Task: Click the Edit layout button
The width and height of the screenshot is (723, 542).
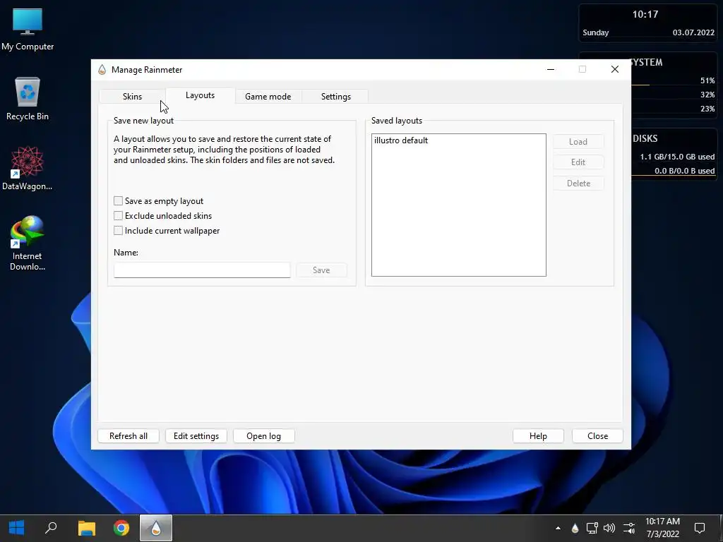Action: click(578, 162)
